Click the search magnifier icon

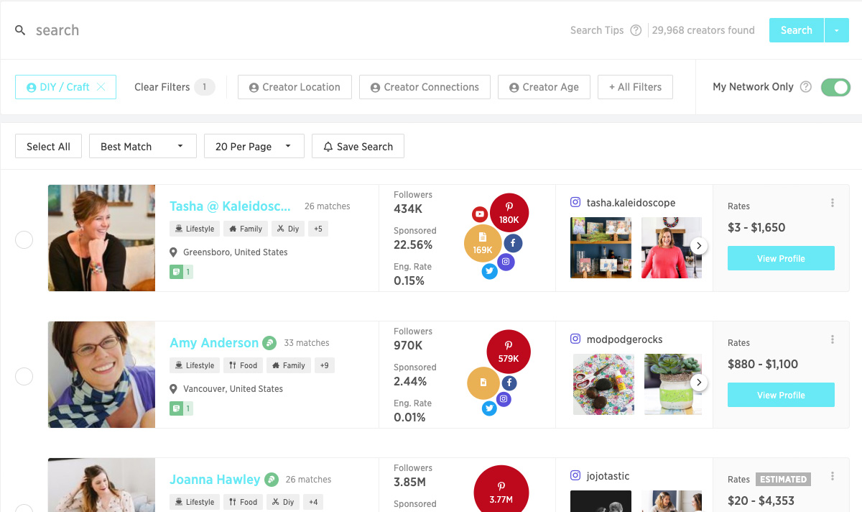pos(20,30)
